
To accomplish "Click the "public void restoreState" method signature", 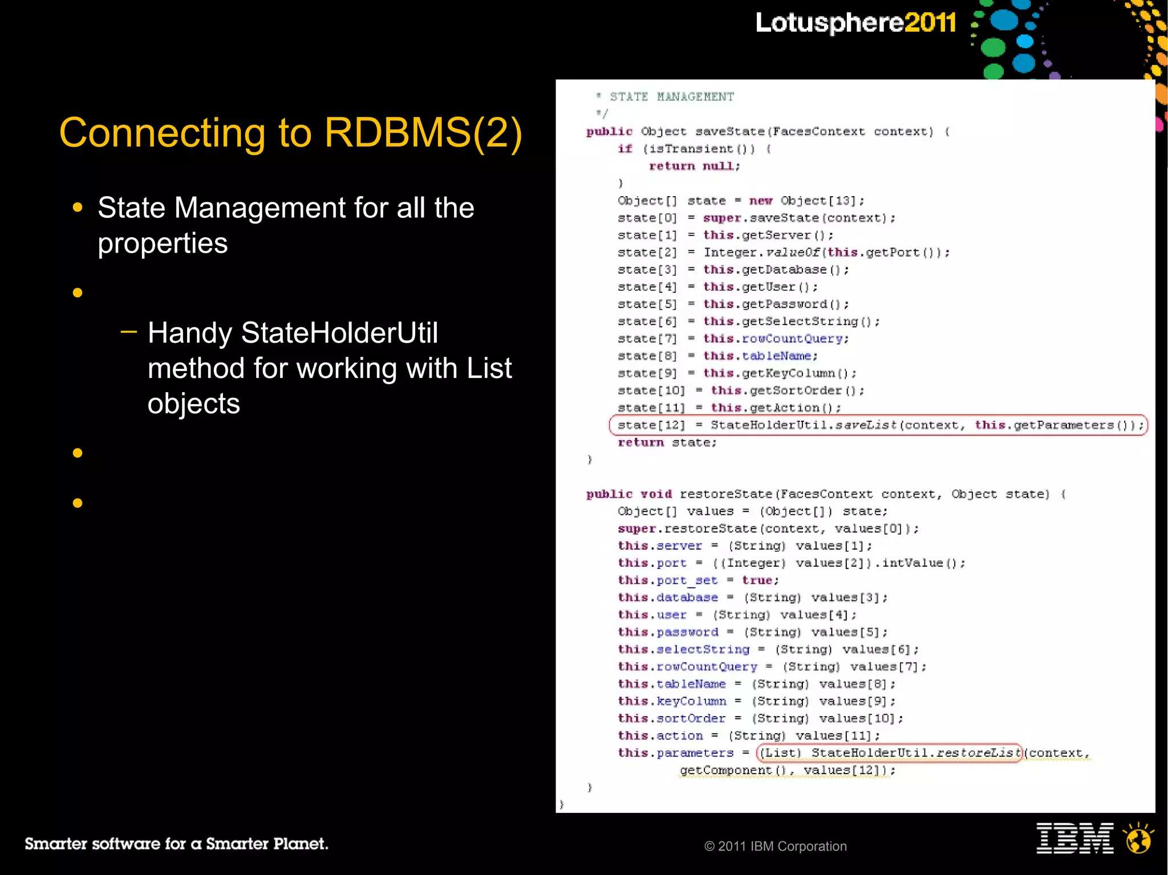I will coord(826,494).
